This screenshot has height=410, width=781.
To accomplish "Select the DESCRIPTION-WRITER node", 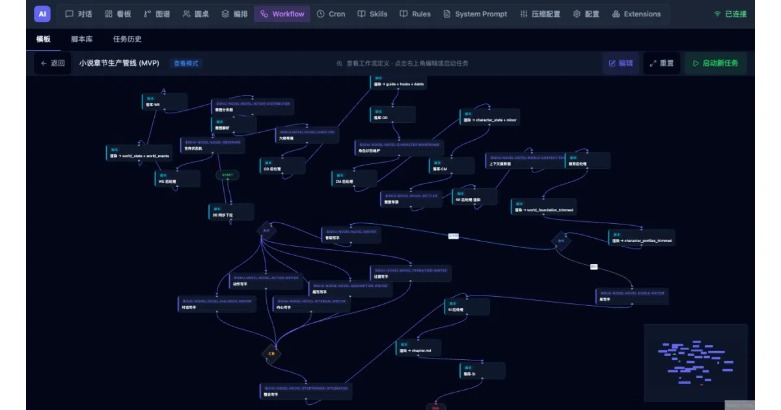I will point(351,289).
